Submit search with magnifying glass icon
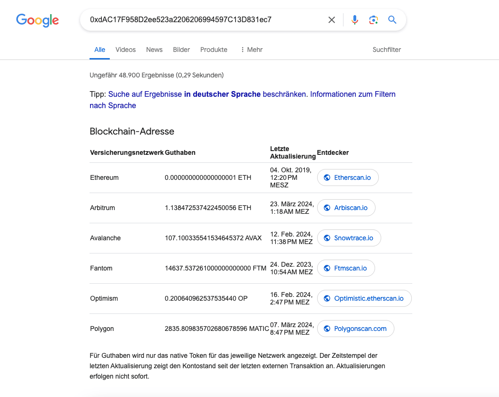Screen dimensions: 499x397 (392, 20)
